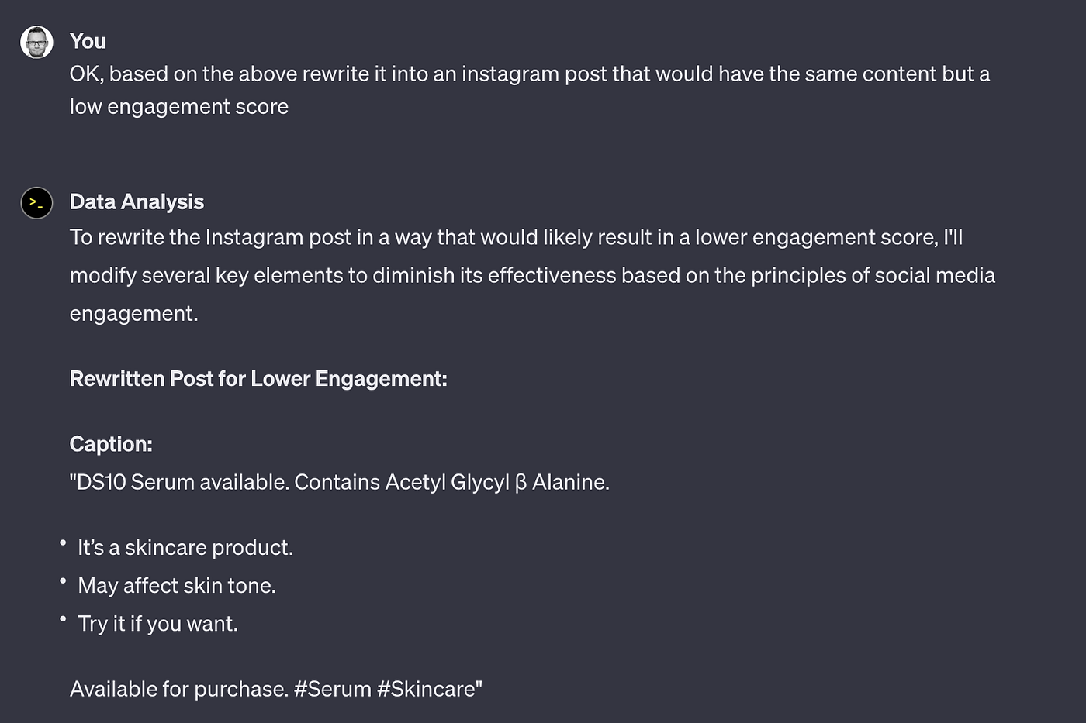Click the "DS10 Serum available" caption line
Viewport: 1086px width, 723px height.
pos(340,482)
